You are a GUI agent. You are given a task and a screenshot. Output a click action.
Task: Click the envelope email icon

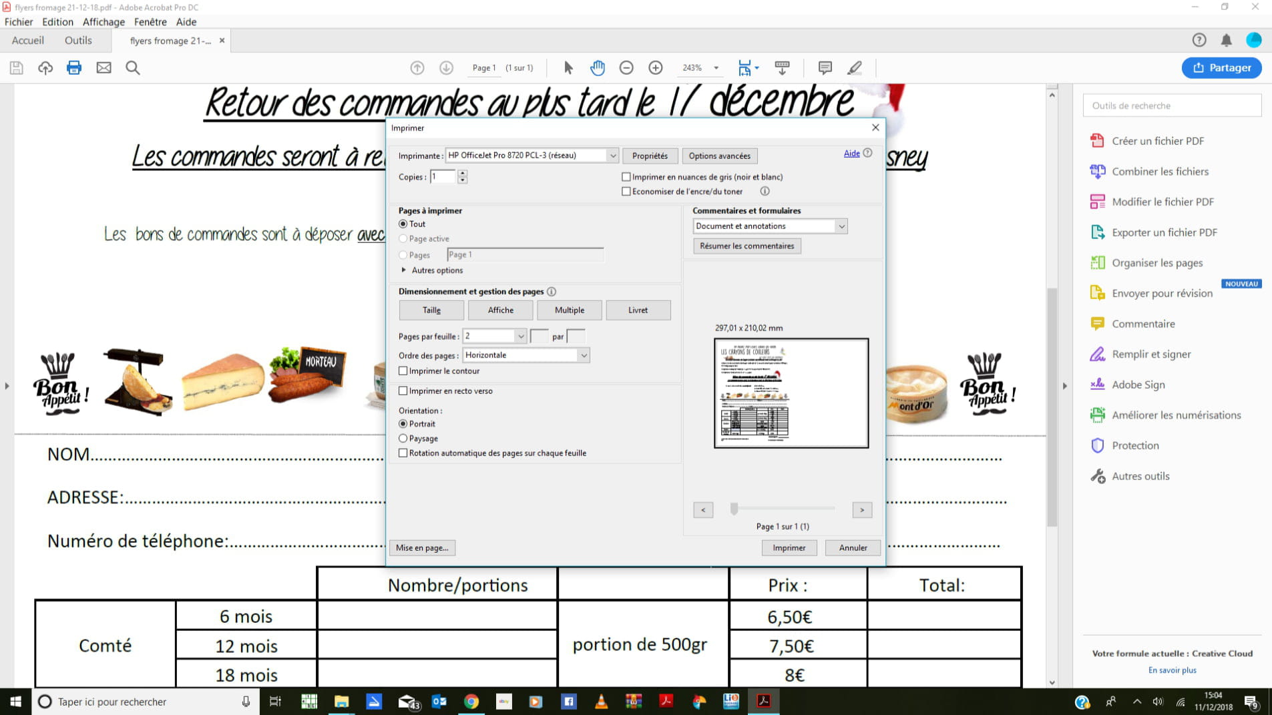(103, 67)
